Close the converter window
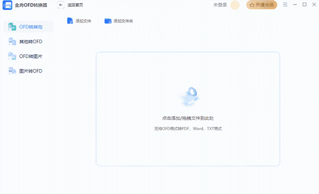Image resolution: width=319 pixels, height=194 pixels. click(314, 4)
